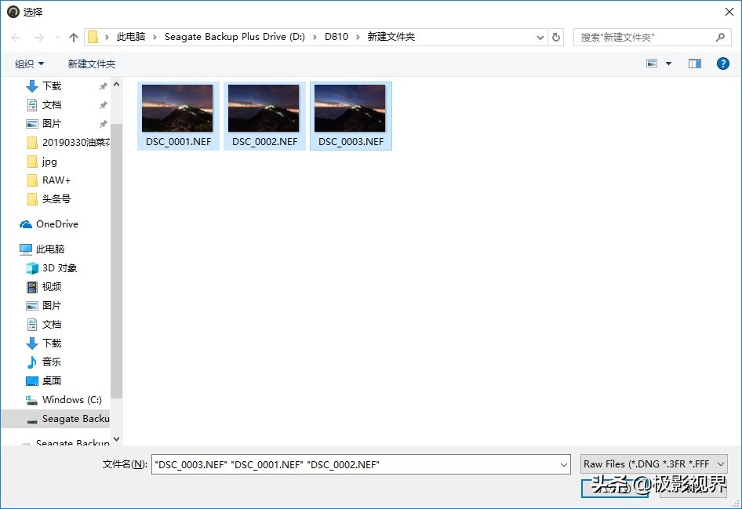This screenshot has height=509, width=742.
Task: Expand the chevron after D810 in breadcrumb
Action: [x=358, y=38]
